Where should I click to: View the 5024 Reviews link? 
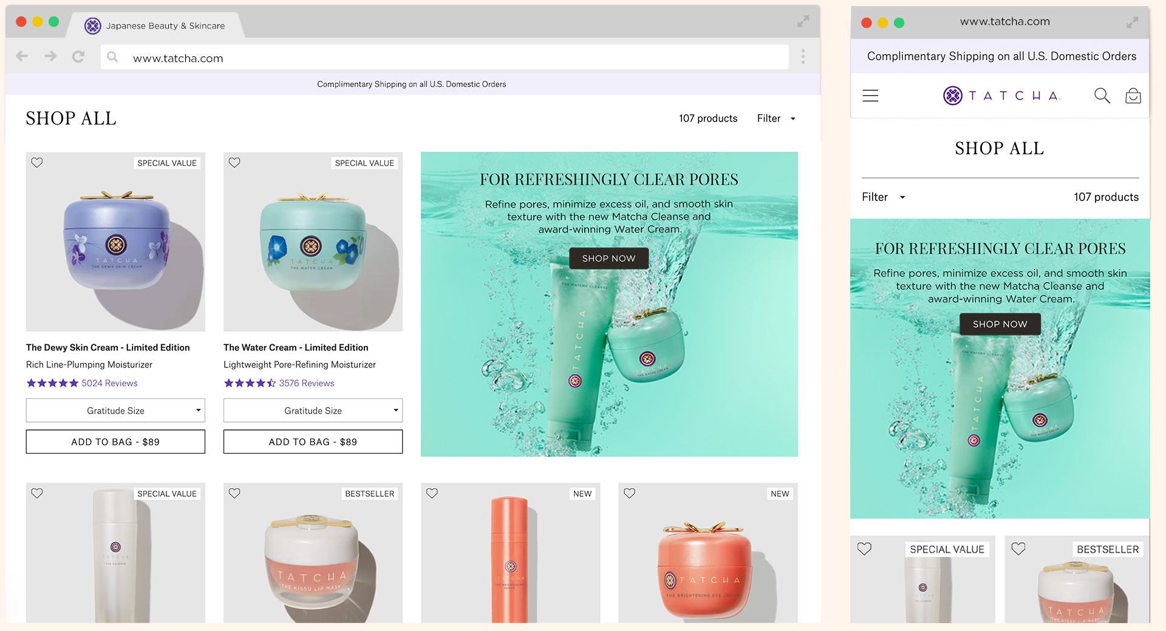(x=109, y=383)
